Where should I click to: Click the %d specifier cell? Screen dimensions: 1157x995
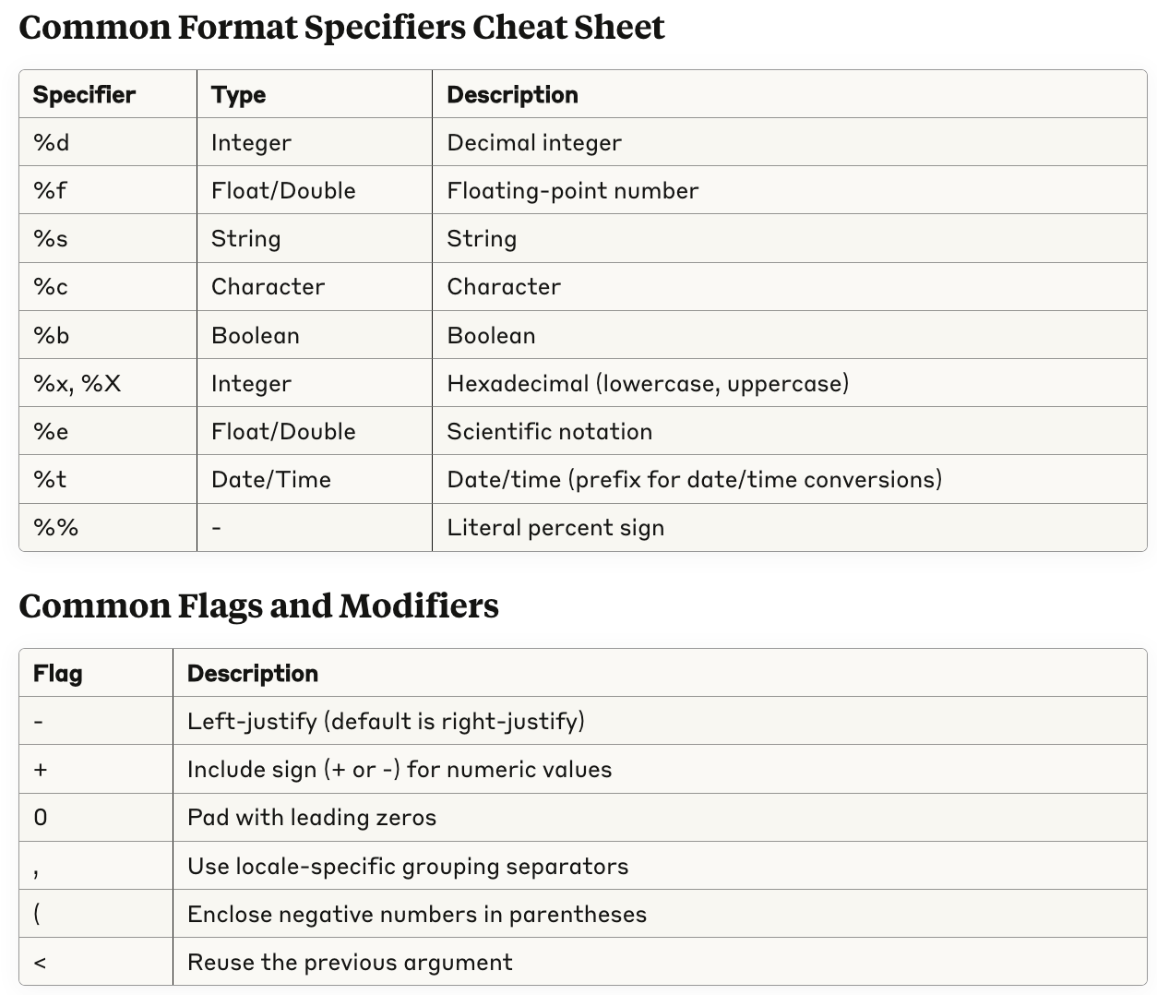click(108, 142)
